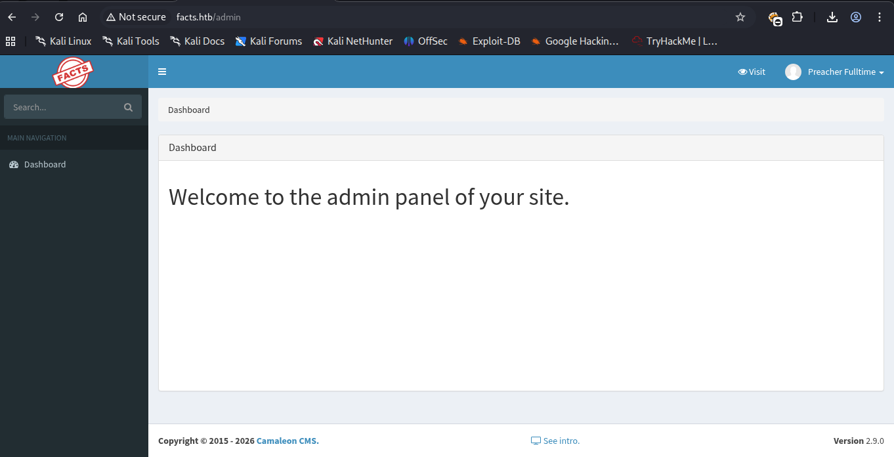Open the Kali Forums bookmark
Image resolution: width=894 pixels, height=457 pixels.
pyautogui.click(x=269, y=41)
